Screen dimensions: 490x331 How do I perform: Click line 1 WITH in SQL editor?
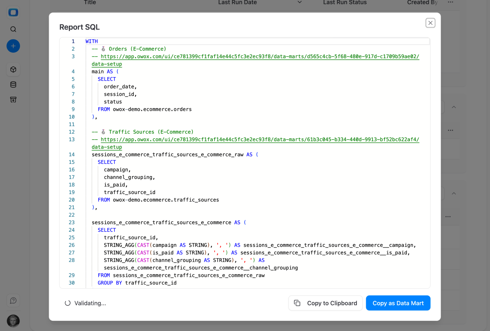pyautogui.click(x=92, y=41)
